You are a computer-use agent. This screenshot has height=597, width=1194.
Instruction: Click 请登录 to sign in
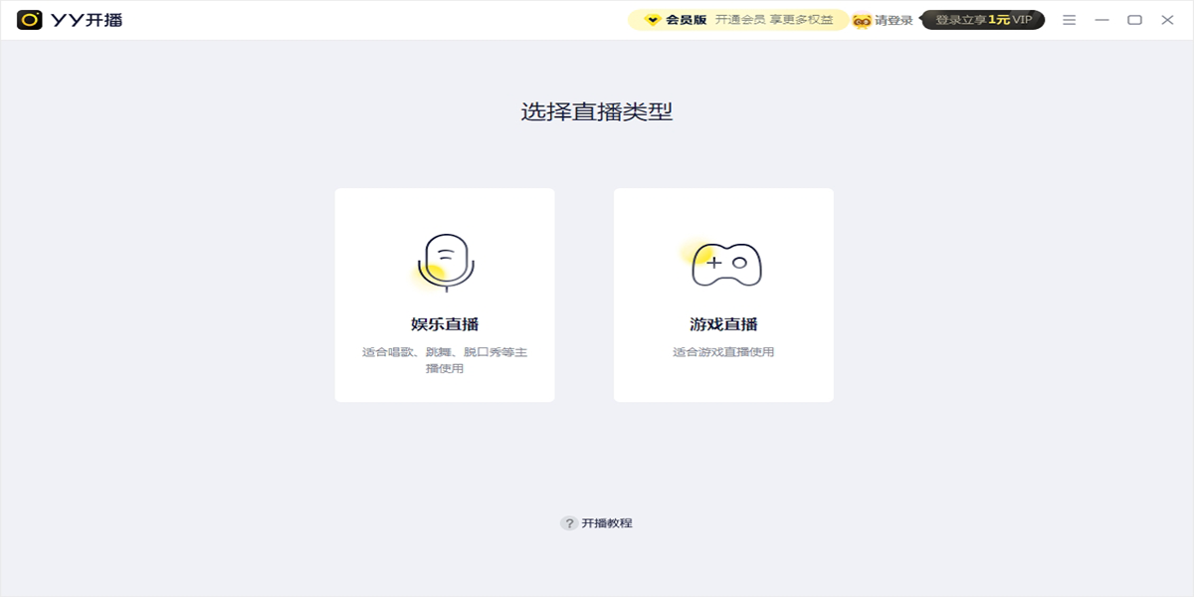(894, 20)
